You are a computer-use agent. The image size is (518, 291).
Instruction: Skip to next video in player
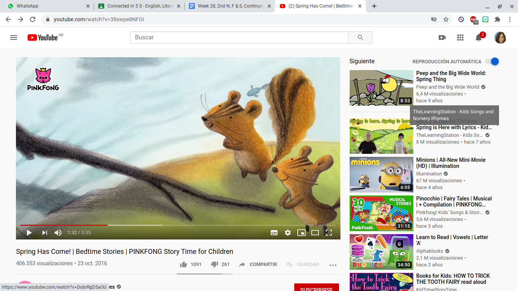point(45,233)
